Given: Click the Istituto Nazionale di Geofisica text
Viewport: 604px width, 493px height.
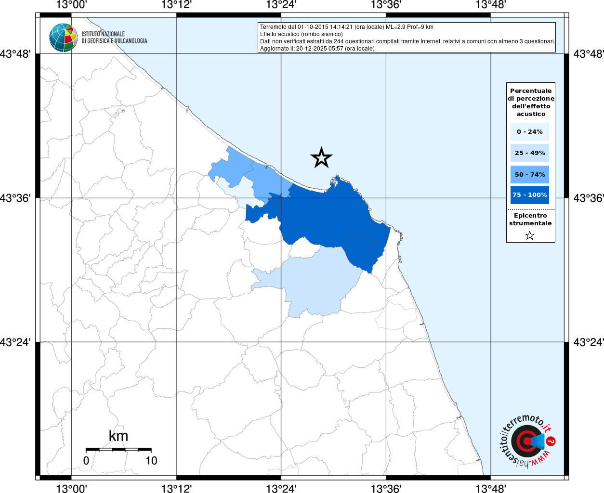Looking at the screenshot, I should tap(114, 38).
